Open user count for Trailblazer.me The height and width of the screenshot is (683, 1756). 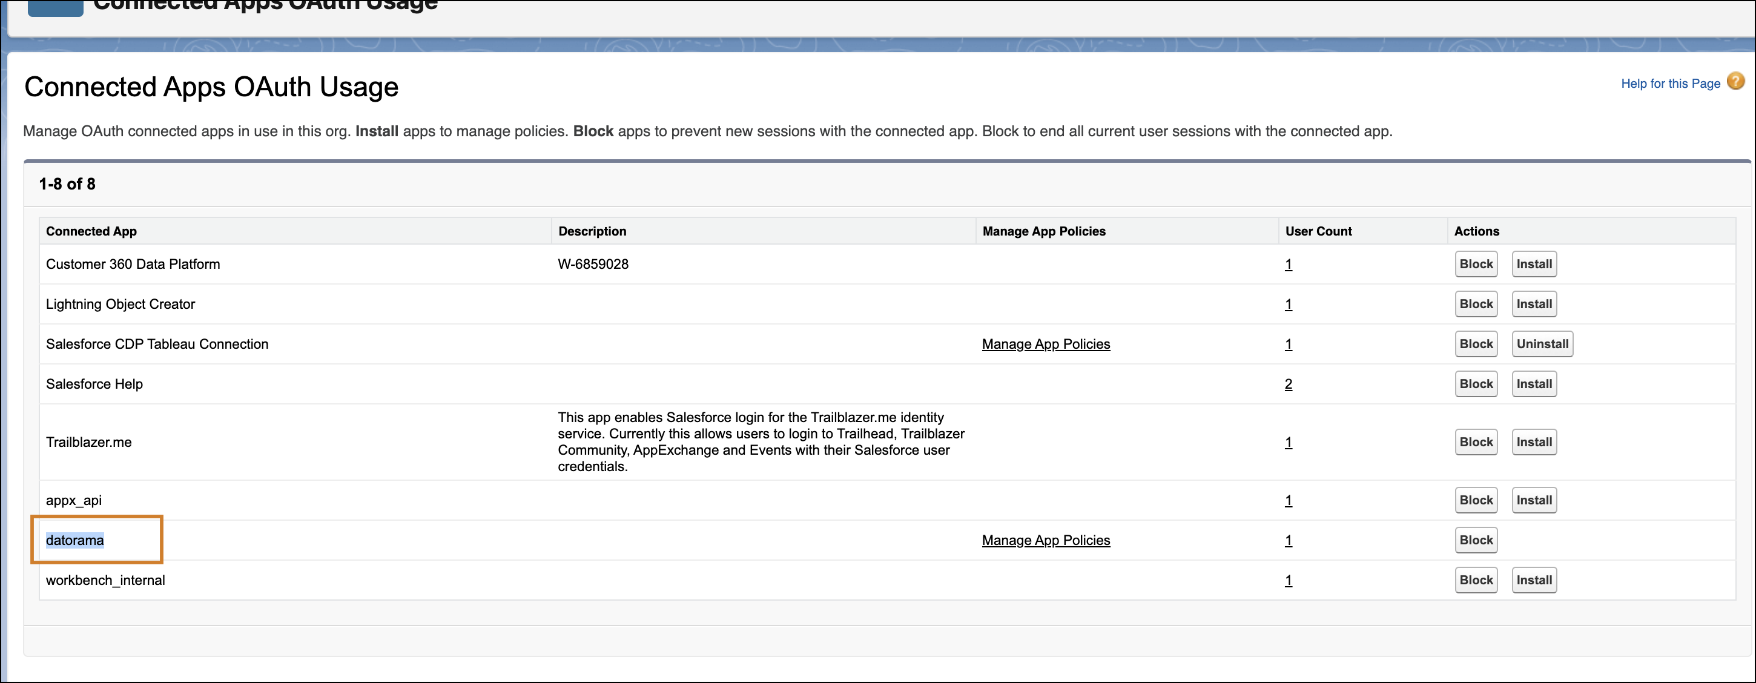click(x=1288, y=443)
